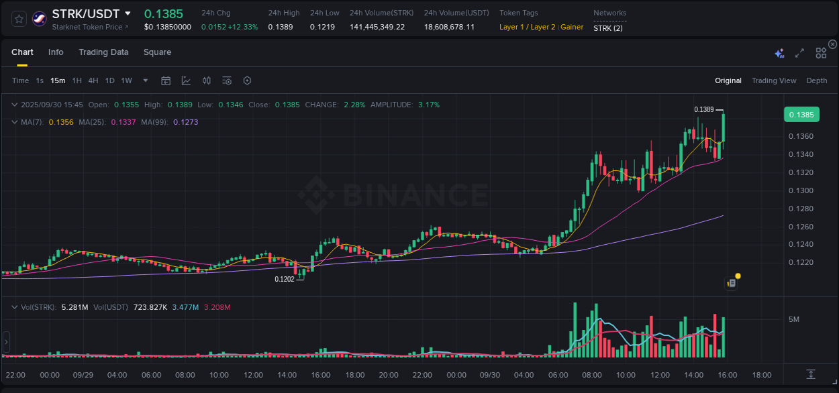Switch to the Depth view

816,80
